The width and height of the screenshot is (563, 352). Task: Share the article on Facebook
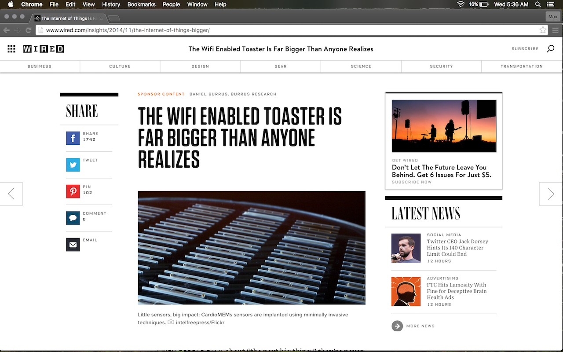tap(73, 138)
